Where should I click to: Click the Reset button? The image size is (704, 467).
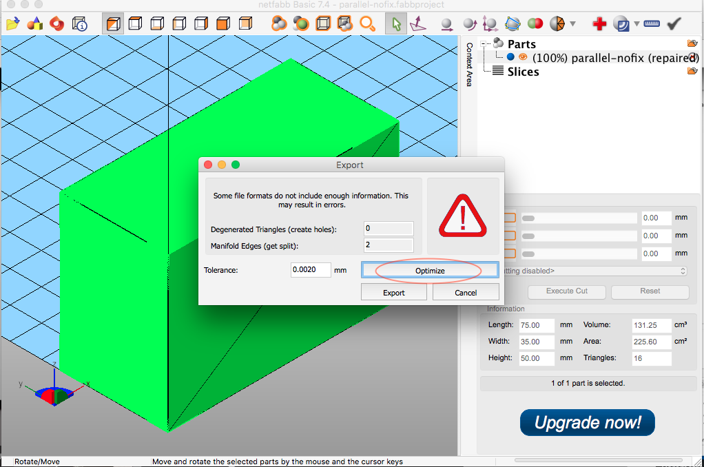(x=650, y=291)
